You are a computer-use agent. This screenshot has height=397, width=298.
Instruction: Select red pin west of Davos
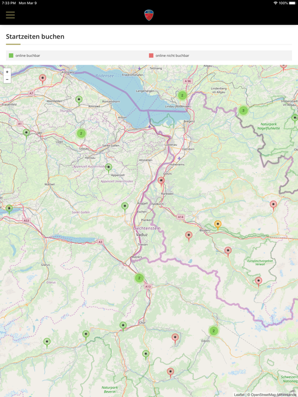click(x=175, y=339)
